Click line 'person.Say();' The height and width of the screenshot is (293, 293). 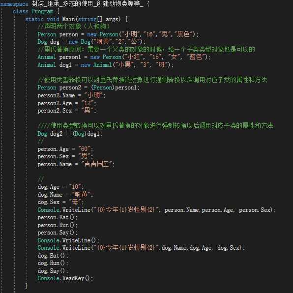(x=58, y=233)
